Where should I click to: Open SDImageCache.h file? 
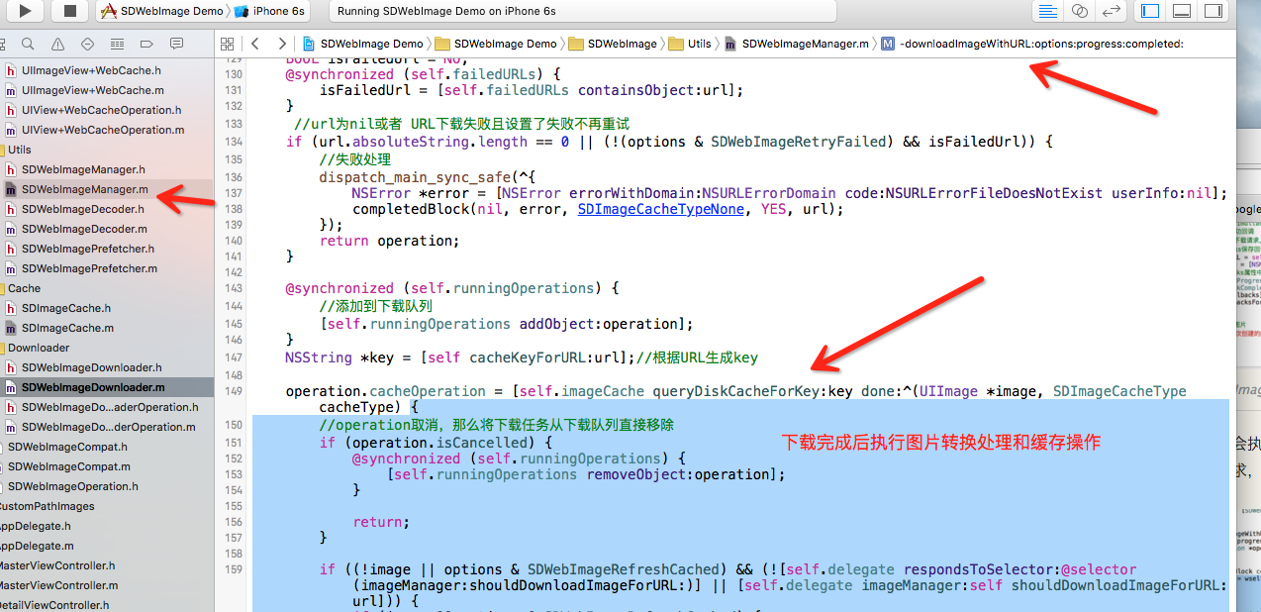tap(66, 308)
